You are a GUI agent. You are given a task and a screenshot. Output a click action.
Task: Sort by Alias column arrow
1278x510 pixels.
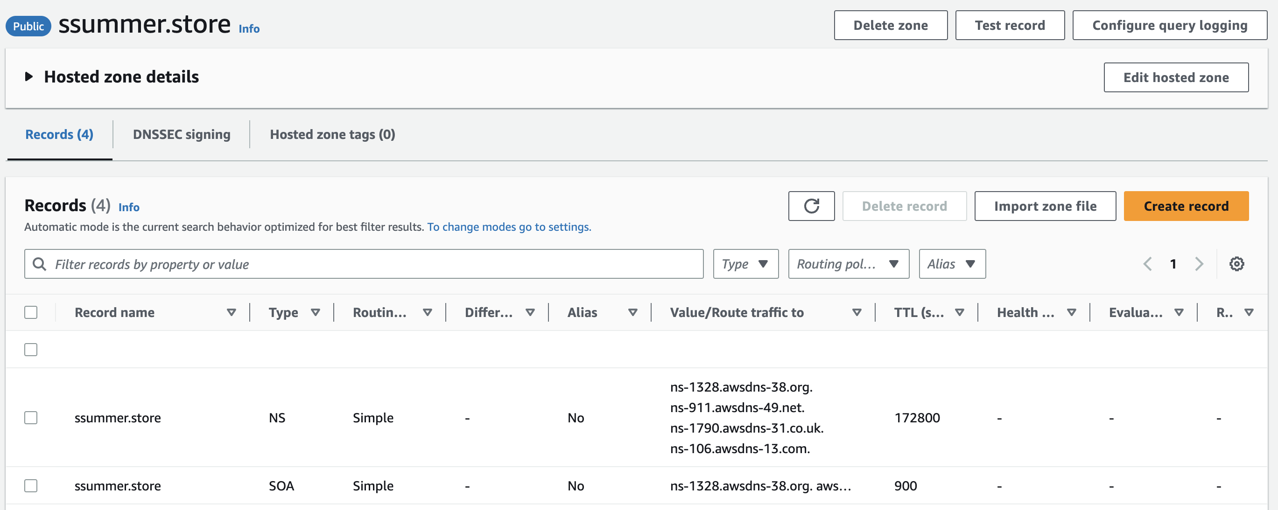pos(632,312)
